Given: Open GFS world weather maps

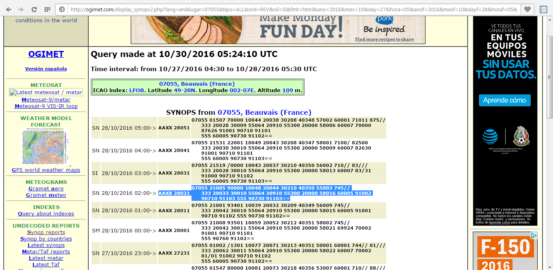Looking at the screenshot, I should 46,170.
